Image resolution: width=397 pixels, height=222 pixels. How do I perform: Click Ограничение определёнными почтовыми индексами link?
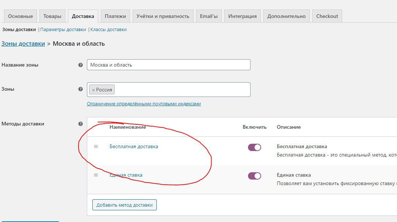144,104
